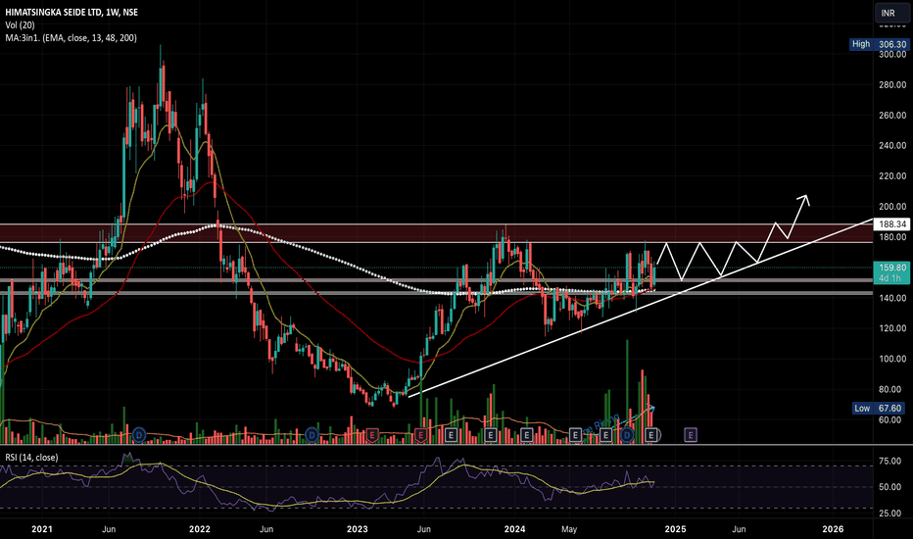Select the MA:3in1 EMA indicator legend
The height and width of the screenshot is (539, 913).
[72, 38]
